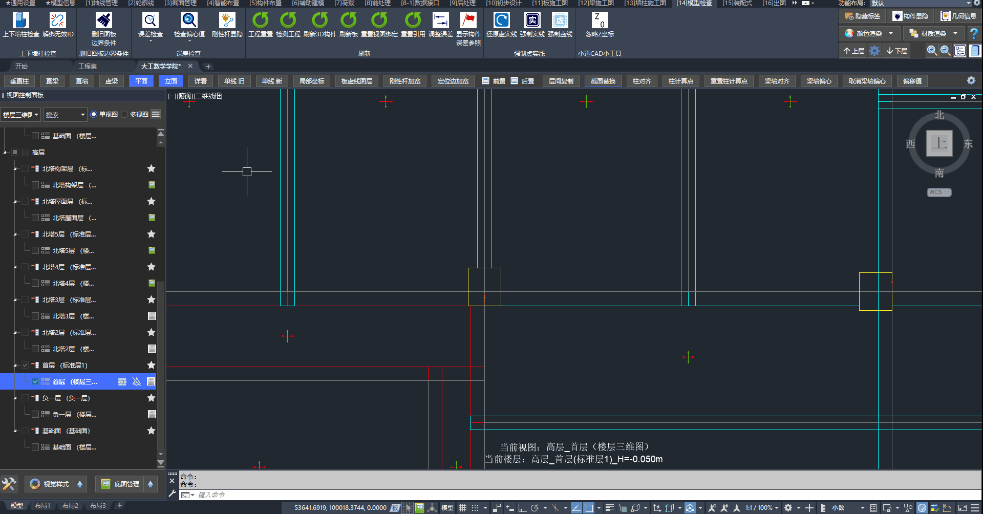Click the 刷新板 icon

(x=349, y=20)
